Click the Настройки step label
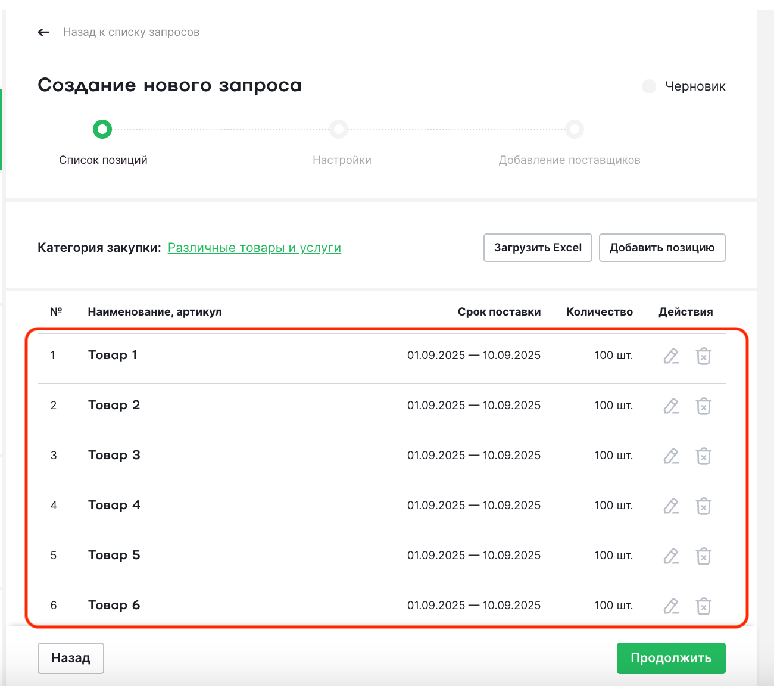The image size is (774, 686). point(342,160)
